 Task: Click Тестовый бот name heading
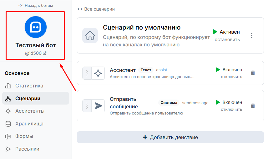point(36,45)
